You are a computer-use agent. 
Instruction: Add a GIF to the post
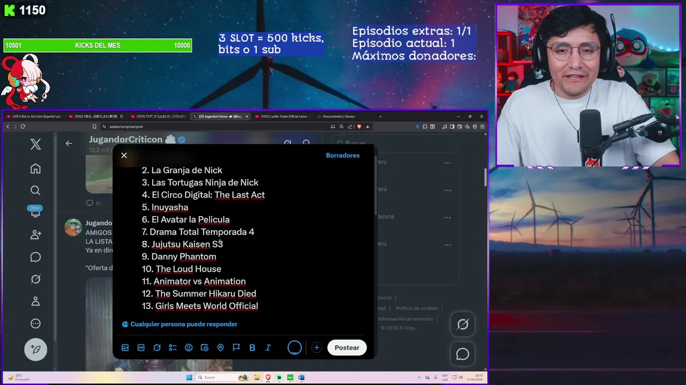(x=141, y=348)
